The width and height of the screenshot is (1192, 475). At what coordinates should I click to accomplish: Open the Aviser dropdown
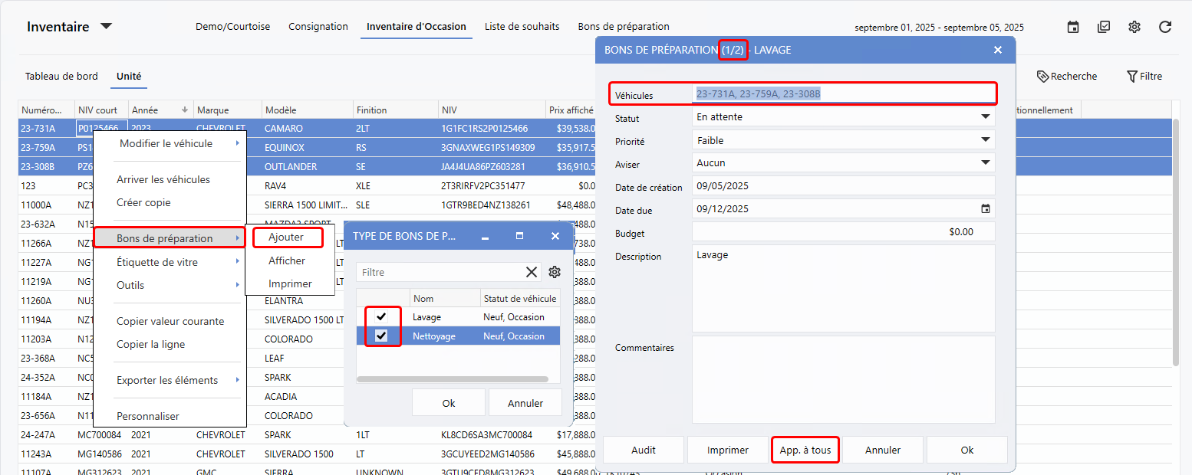pos(985,162)
